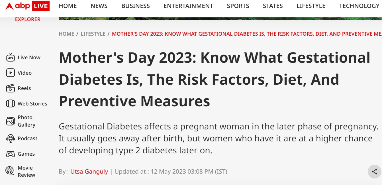The image size is (382, 185).
Task: Open the SPORTS menu
Action: click(238, 6)
